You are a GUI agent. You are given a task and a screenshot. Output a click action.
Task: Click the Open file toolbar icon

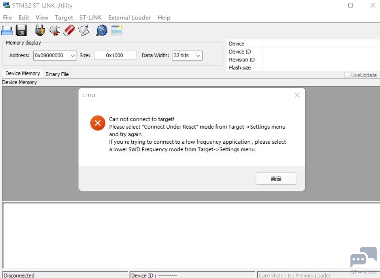7,31
